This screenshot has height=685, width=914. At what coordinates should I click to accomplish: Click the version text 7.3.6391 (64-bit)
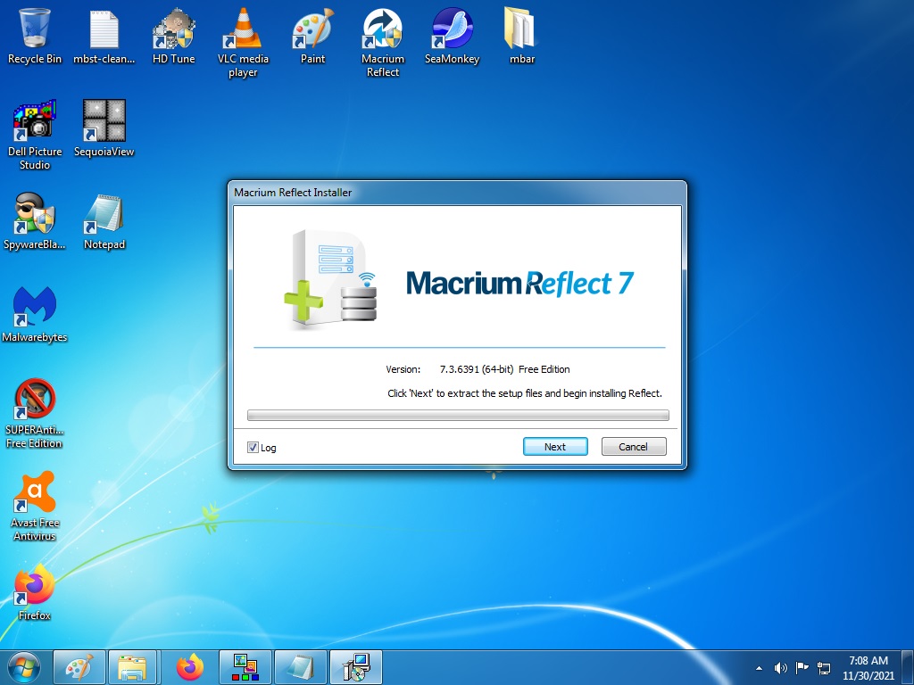click(x=477, y=369)
